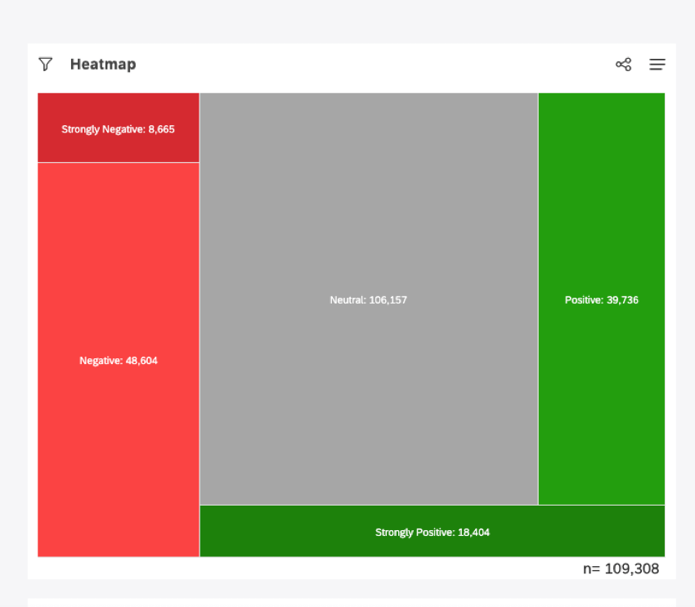695x607 pixels.
Task: Click the n= 109,308 total label
Action: click(619, 569)
